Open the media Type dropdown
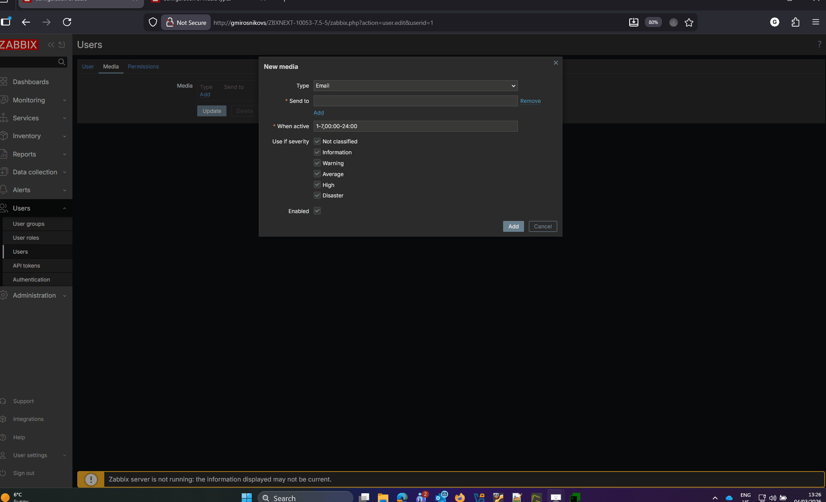This screenshot has width=826, height=502. click(x=415, y=86)
